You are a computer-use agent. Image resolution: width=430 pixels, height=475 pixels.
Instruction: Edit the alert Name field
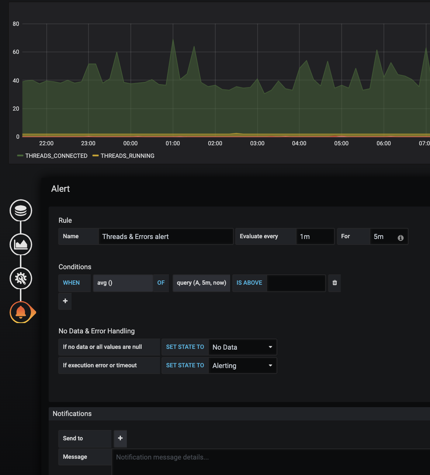click(x=166, y=236)
